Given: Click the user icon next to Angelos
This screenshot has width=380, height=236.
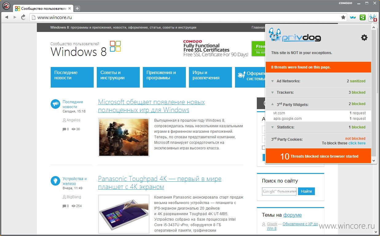Looking at the screenshot, I should 64,120.
